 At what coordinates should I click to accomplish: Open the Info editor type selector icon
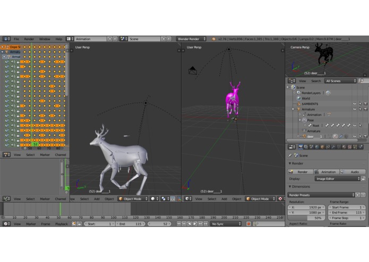(x=6, y=39)
